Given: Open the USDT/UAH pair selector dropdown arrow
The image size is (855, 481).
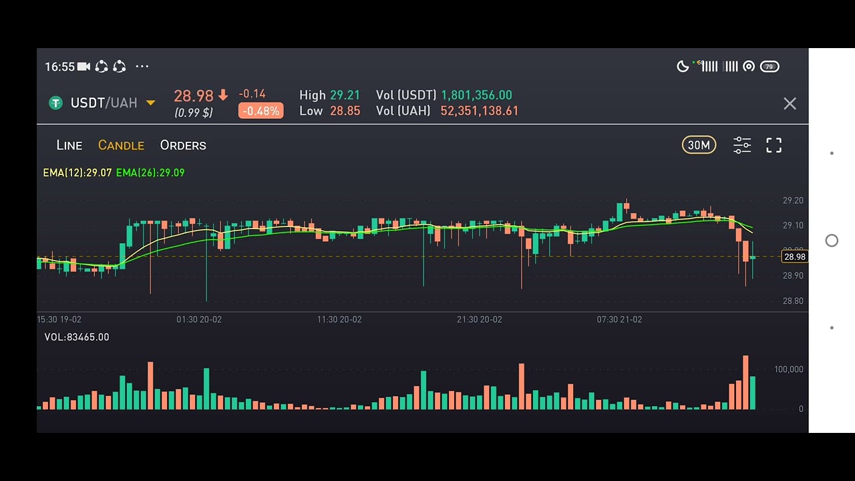Looking at the screenshot, I should [x=150, y=103].
